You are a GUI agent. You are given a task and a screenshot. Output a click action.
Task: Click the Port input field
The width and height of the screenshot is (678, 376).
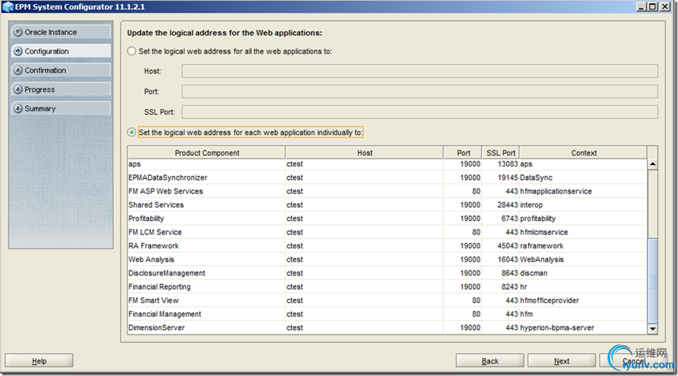420,91
